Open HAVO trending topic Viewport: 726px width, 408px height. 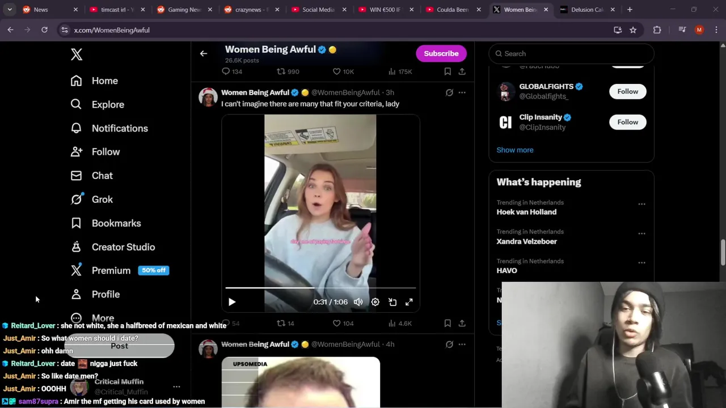[x=506, y=271]
